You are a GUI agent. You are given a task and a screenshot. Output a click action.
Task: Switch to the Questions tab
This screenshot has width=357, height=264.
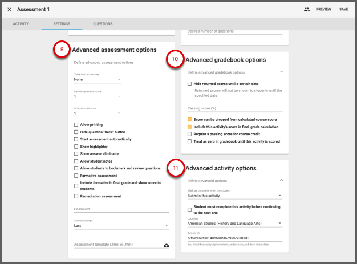point(103,24)
